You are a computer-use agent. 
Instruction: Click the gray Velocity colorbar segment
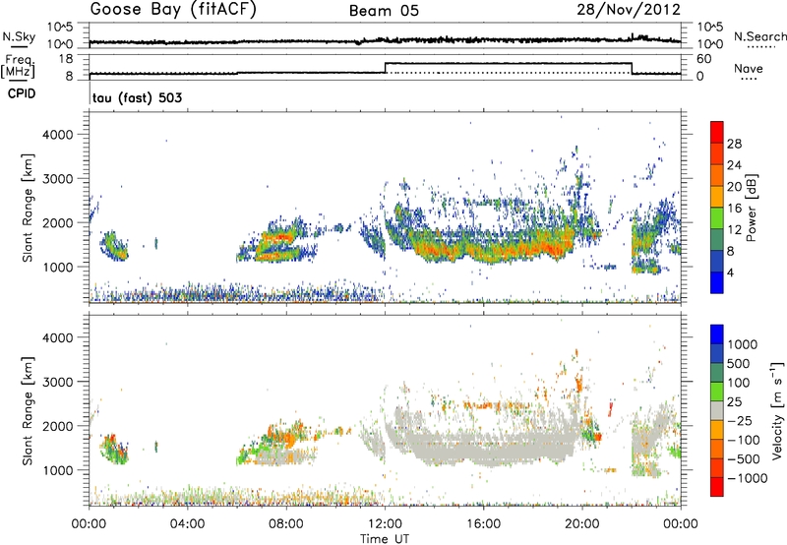717,410
